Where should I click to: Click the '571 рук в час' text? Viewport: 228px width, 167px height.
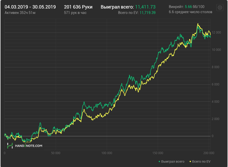75,13
